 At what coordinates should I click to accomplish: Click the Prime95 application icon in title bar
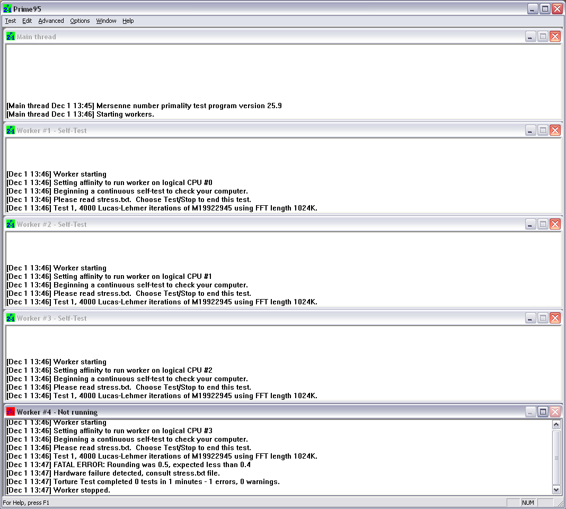tap(7, 8)
